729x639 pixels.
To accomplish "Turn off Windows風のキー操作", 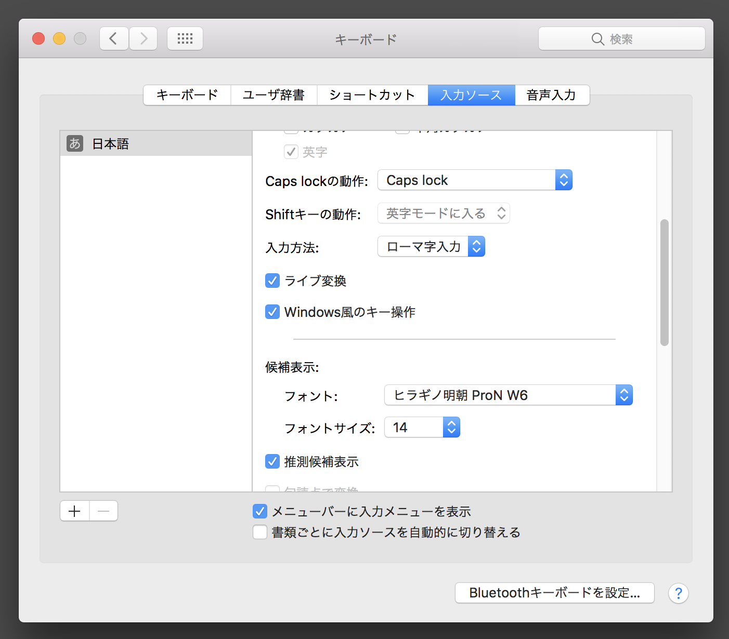I will pos(272,312).
